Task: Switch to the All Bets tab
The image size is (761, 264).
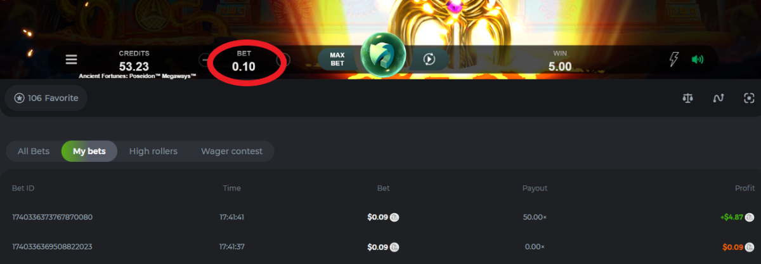Action: point(34,151)
